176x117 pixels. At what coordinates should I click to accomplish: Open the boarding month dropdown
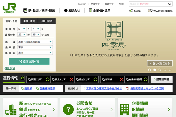(22, 29)
